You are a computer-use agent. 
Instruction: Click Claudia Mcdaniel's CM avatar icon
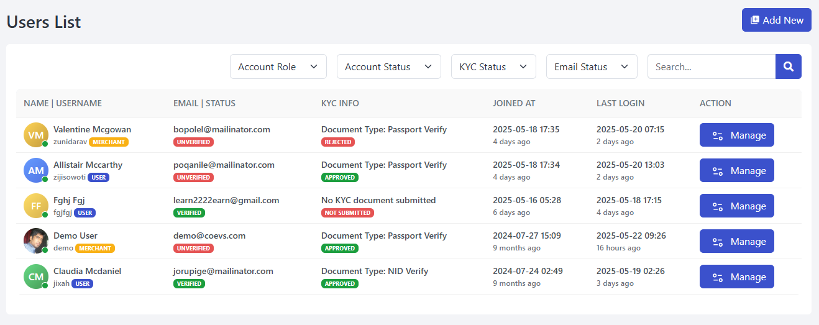point(35,277)
